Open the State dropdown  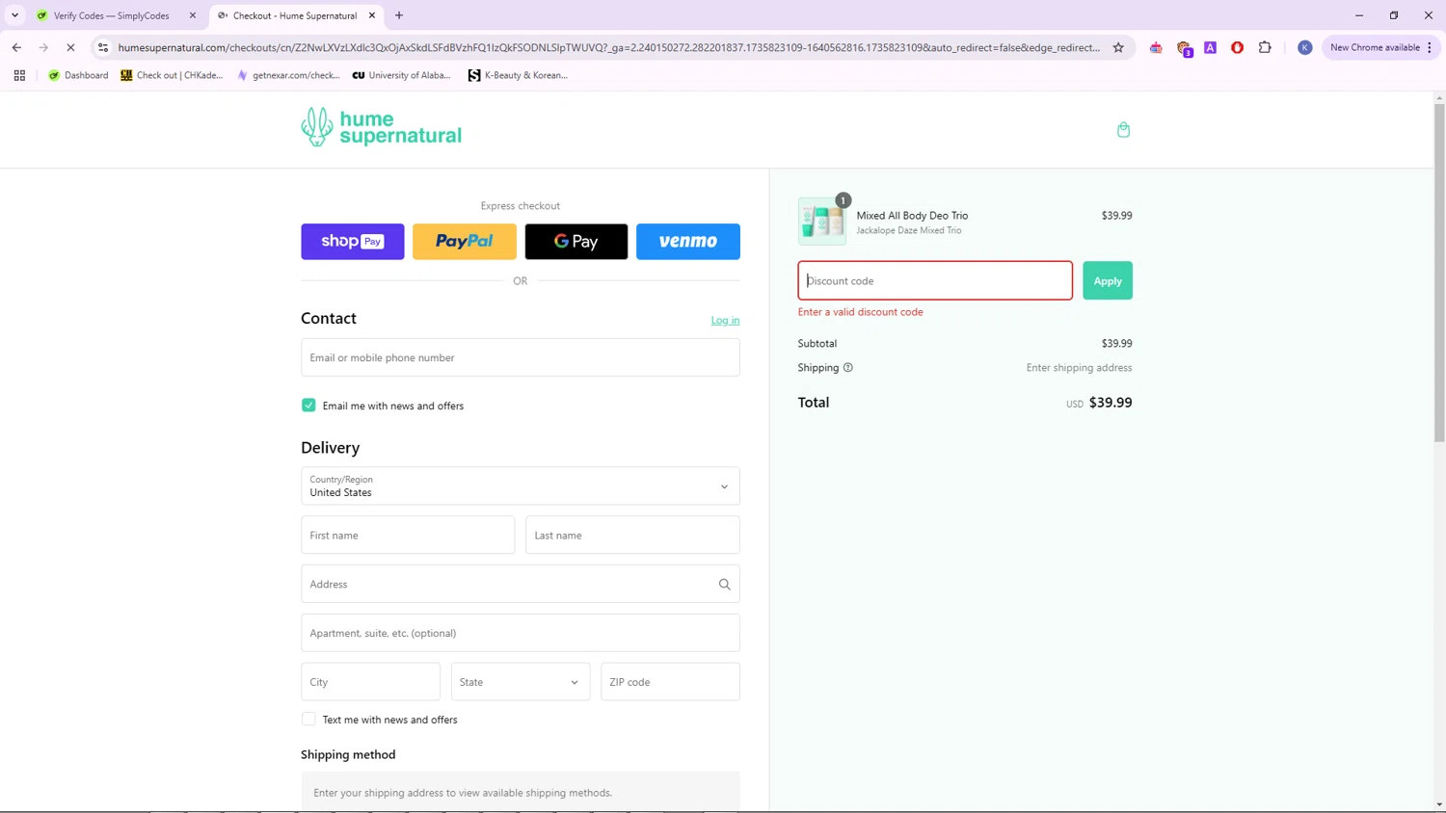[x=521, y=682]
